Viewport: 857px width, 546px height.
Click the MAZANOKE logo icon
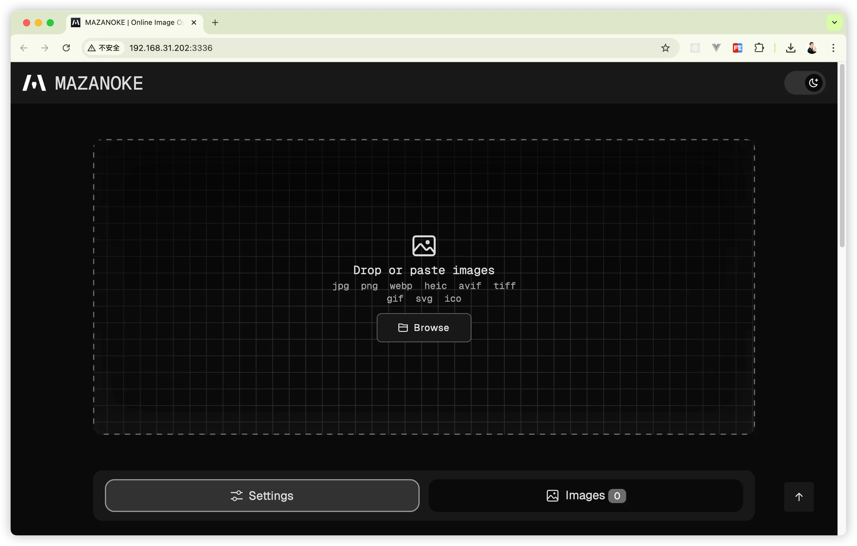[x=34, y=83]
